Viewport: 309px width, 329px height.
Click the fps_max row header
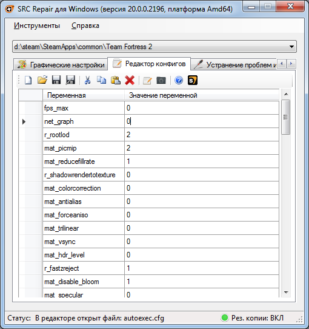point(30,108)
